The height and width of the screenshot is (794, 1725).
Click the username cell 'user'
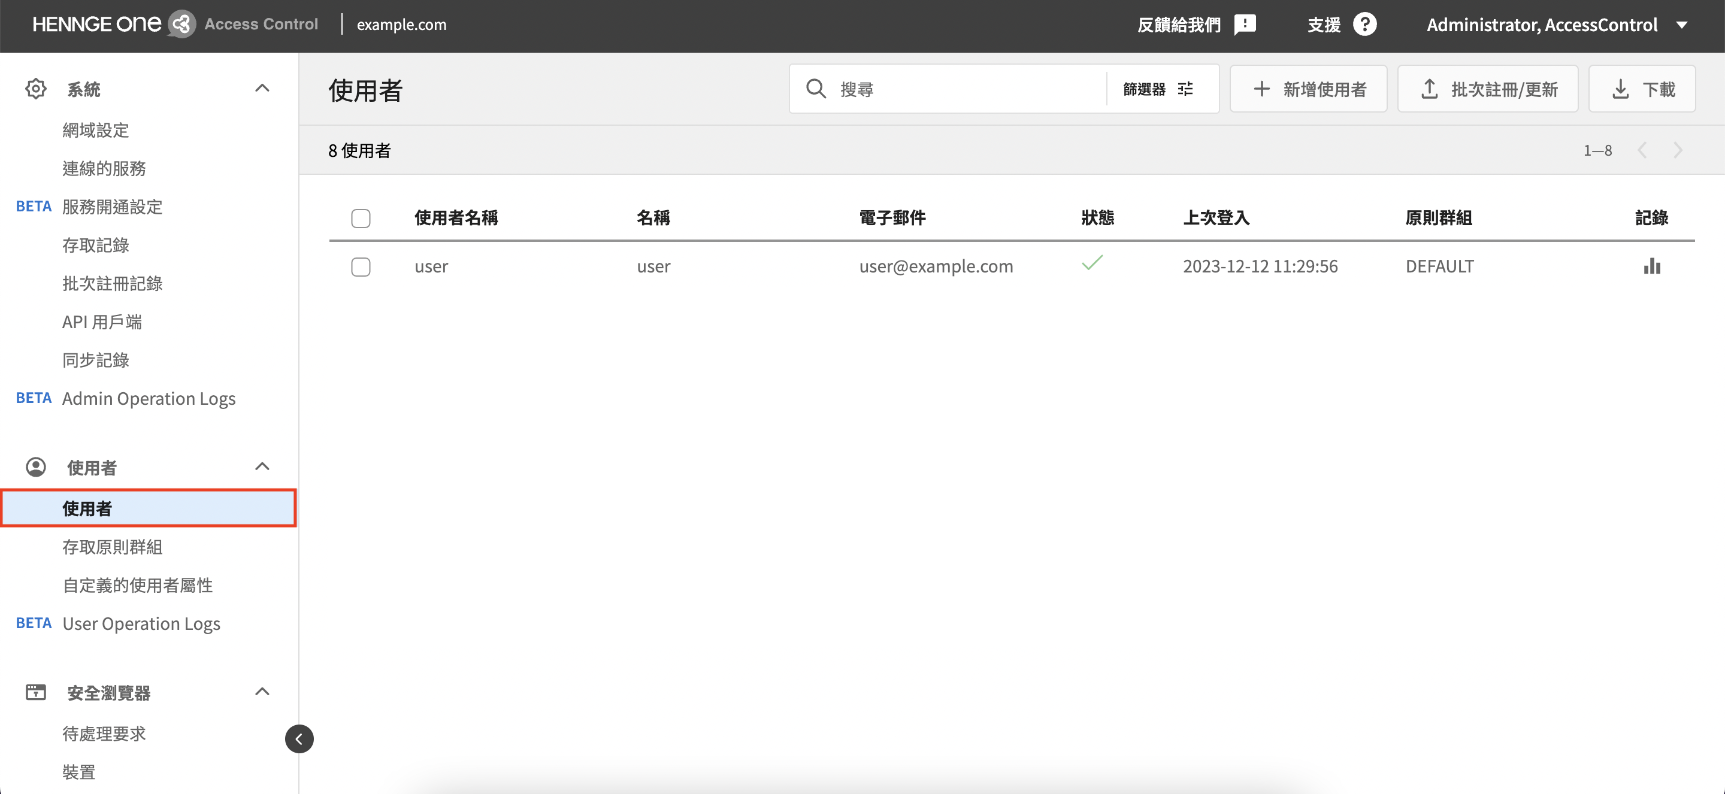[x=431, y=266]
